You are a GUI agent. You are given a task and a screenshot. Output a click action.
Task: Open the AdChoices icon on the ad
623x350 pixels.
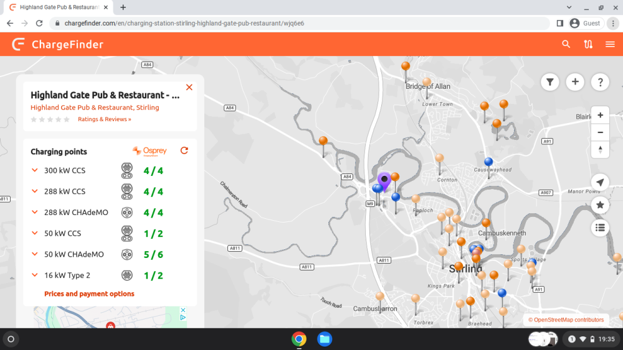click(183, 317)
